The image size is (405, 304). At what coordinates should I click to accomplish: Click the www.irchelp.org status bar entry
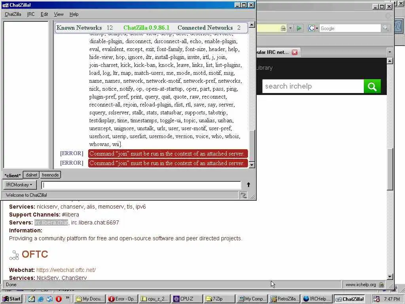click(361, 285)
